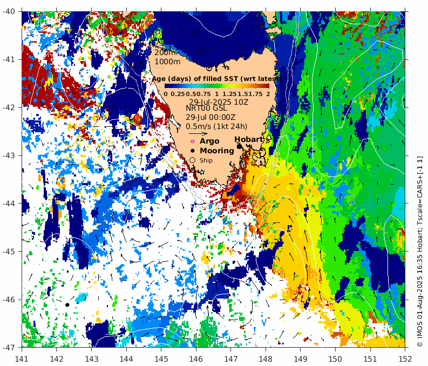The width and height of the screenshot is (428, 366).
Task: Click latitude axis label -45
Action: pyautogui.click(x=9, y=252)
